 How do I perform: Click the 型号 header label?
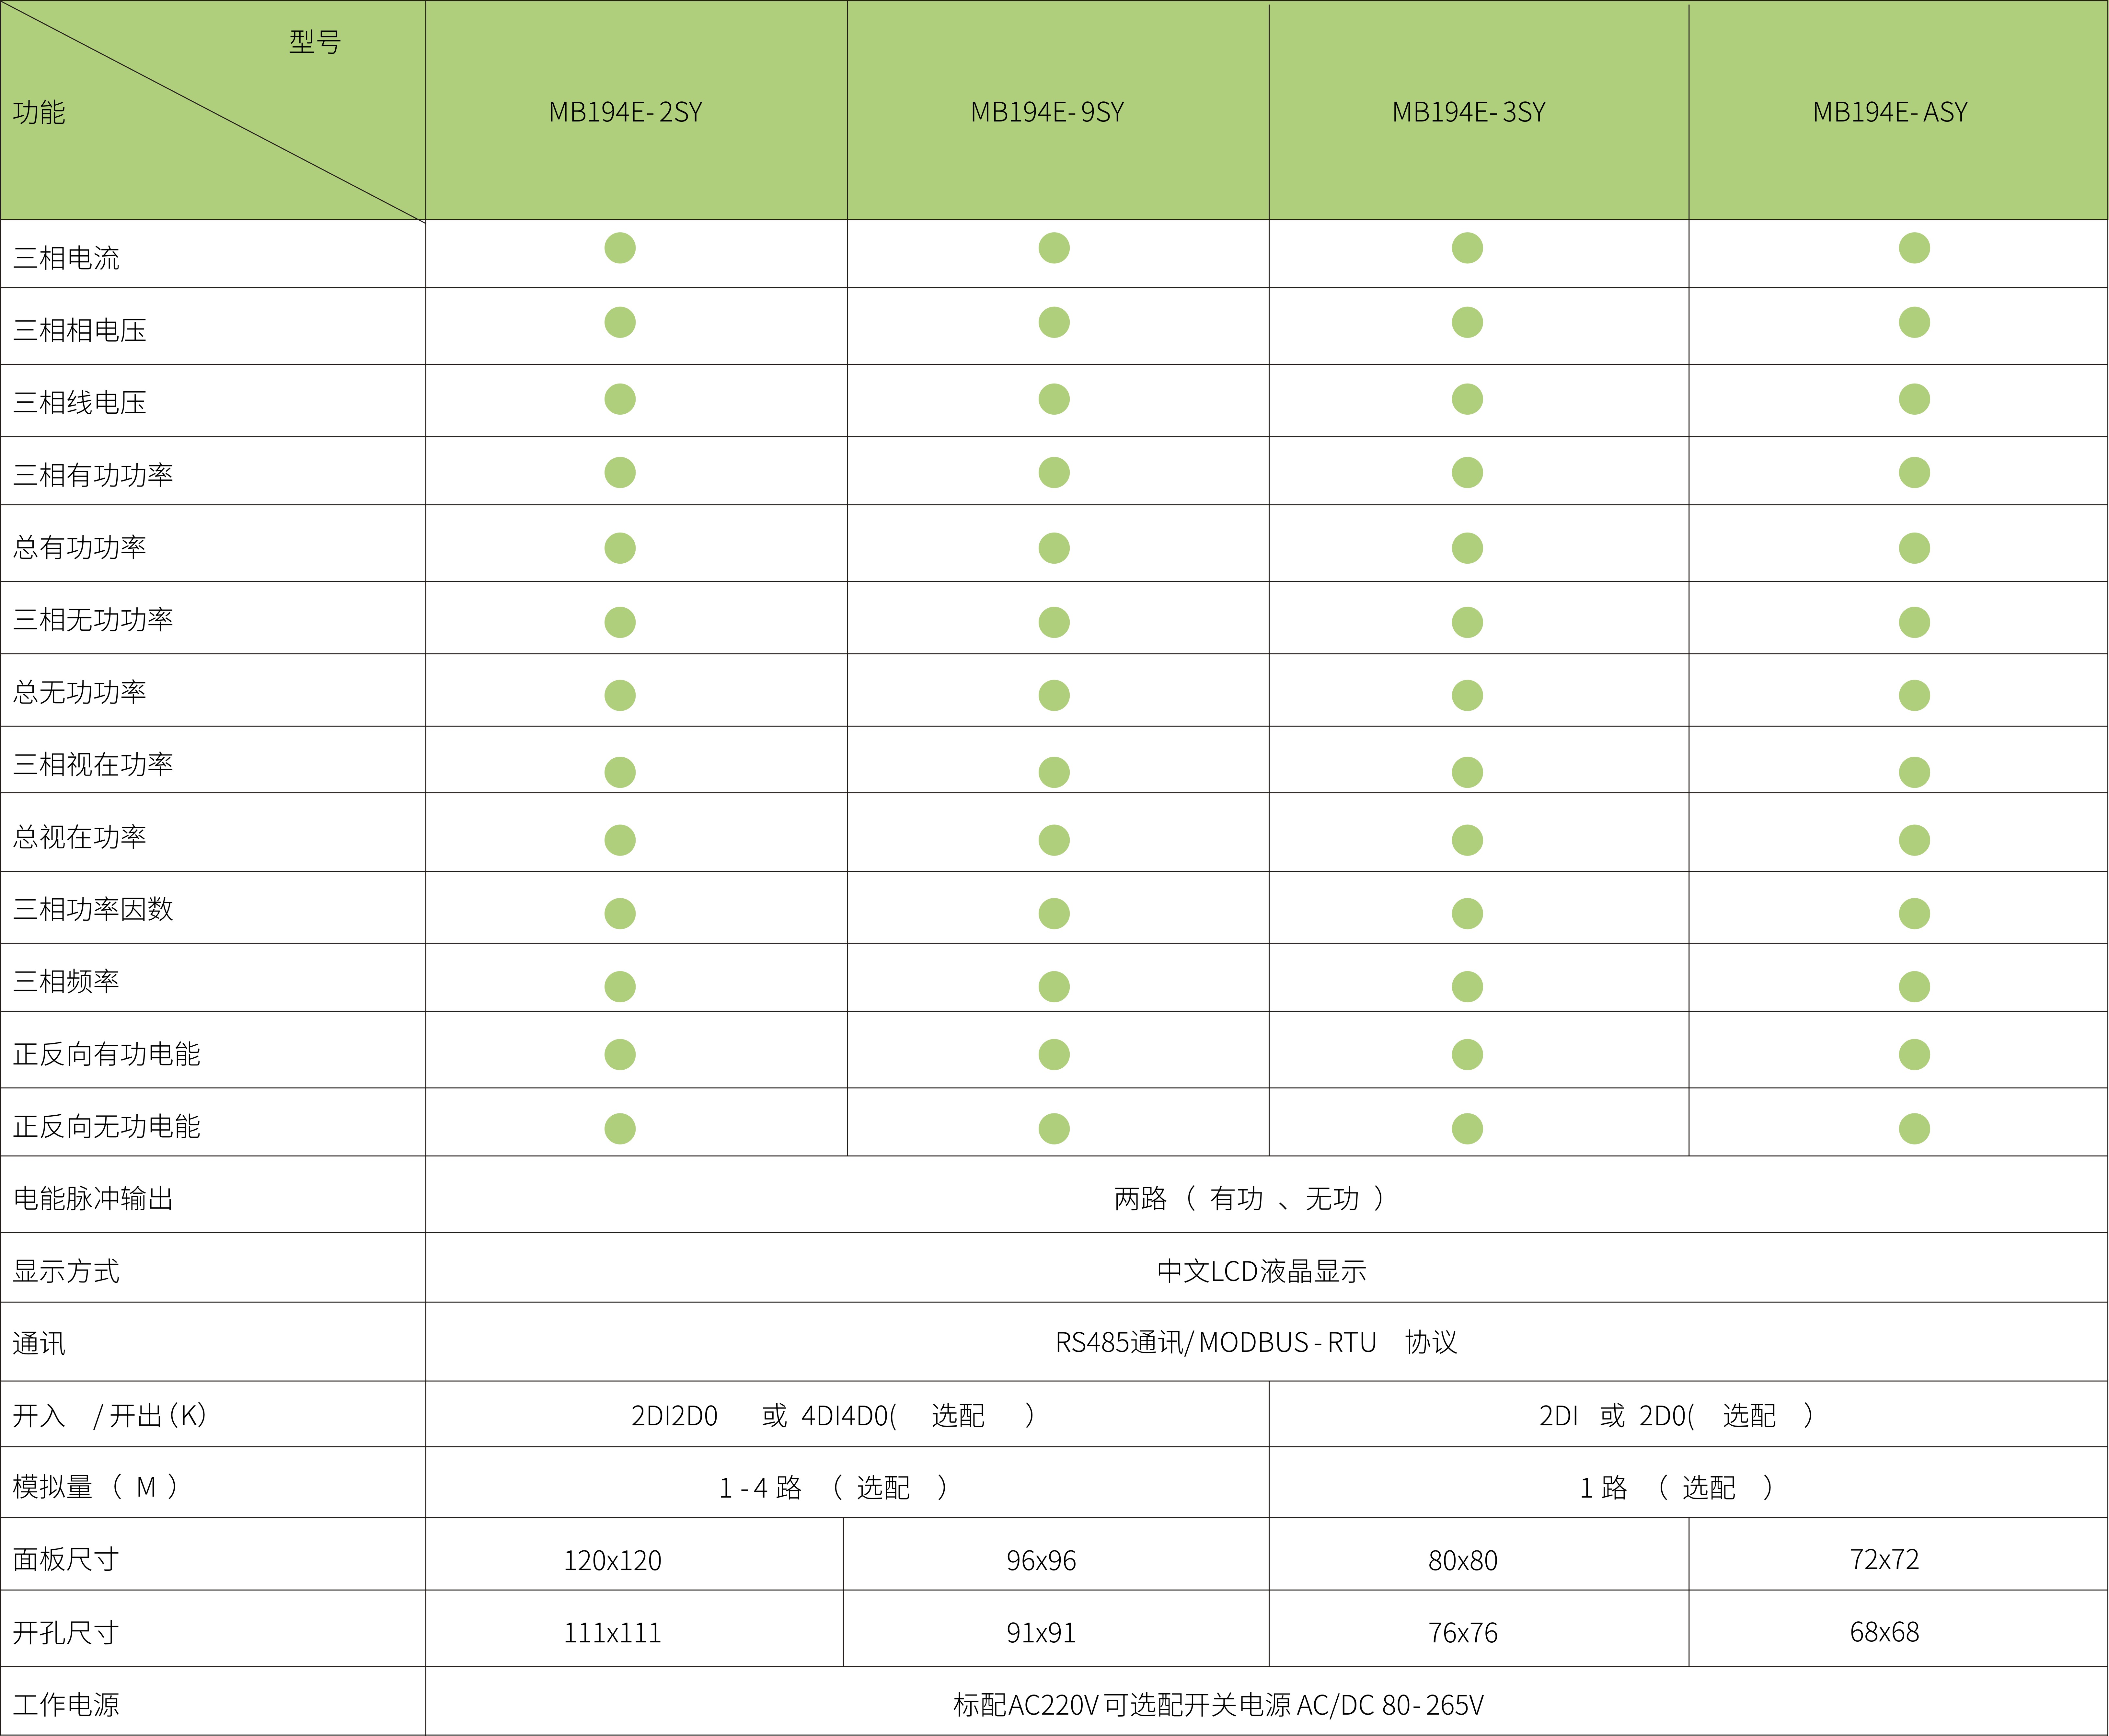(315, 42)
